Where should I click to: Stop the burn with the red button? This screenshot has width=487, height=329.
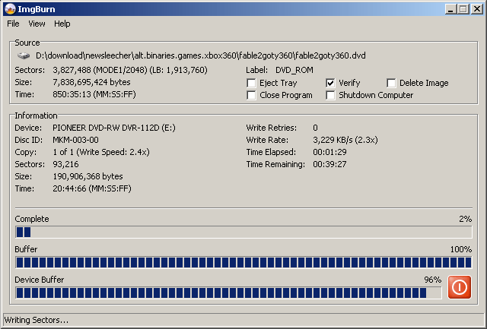(x=460, y=287)
